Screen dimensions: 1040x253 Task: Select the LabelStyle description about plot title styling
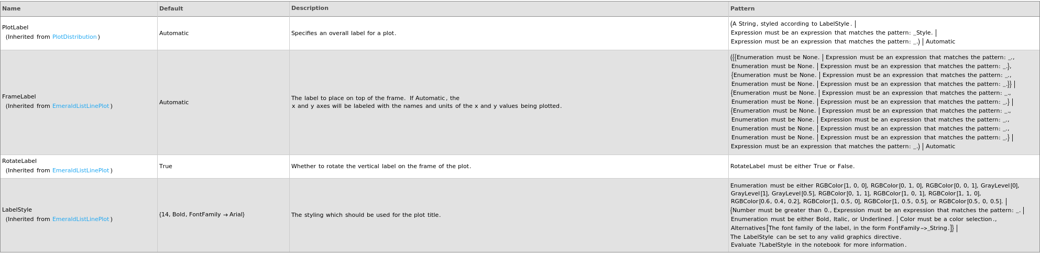point(366,215)
